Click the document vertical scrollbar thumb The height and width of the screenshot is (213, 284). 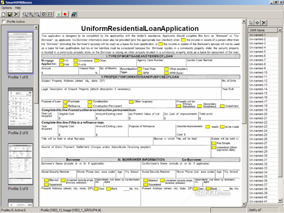244,74
